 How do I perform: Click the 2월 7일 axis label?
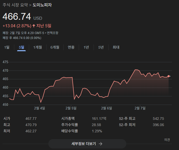tap(140, 108)
